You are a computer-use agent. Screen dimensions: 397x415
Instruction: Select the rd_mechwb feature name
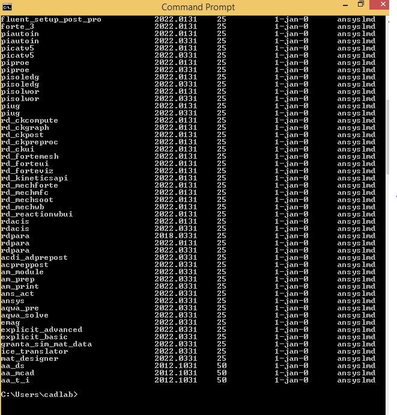click(22, 207)
